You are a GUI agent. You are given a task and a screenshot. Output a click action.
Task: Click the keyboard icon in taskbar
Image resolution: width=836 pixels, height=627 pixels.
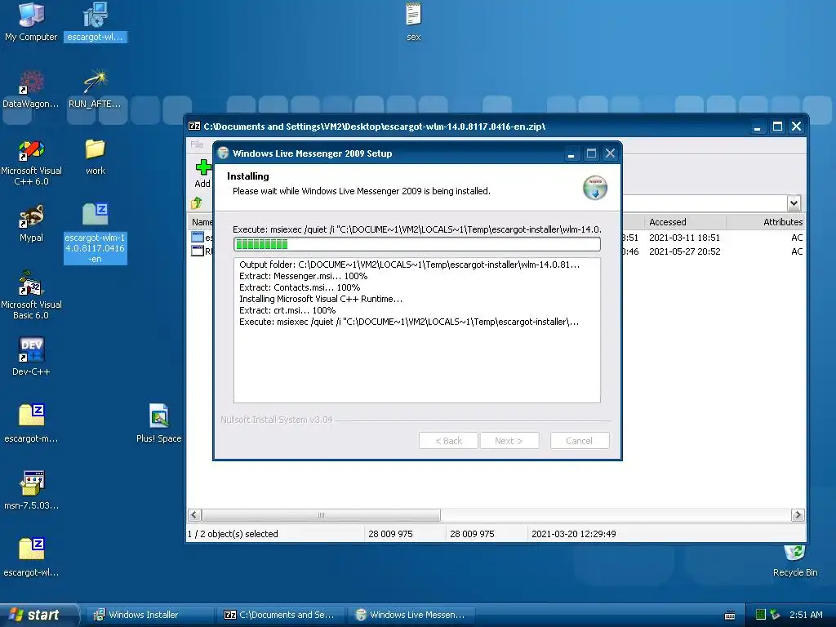[x=731, y=616]
